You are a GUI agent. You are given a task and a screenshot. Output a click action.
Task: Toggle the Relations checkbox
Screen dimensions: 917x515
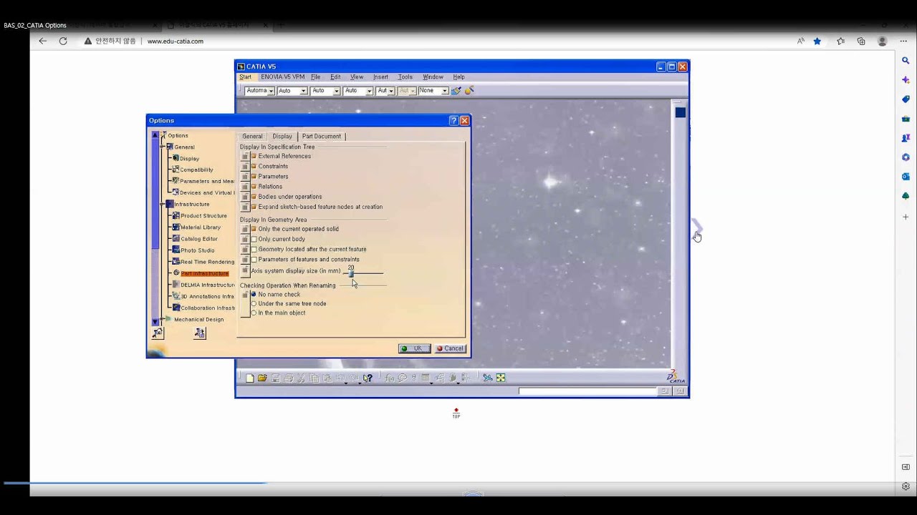click(254, 186)
